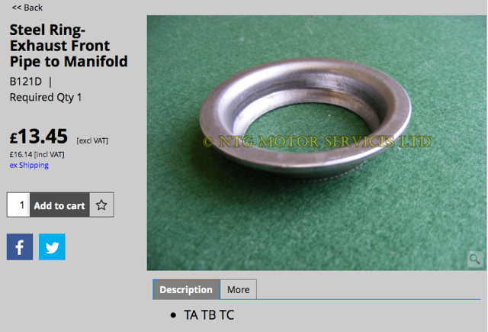Click the magnifier icon on product photo
Image resolution: width=488 pixels, height=332 pixels.
474,259
